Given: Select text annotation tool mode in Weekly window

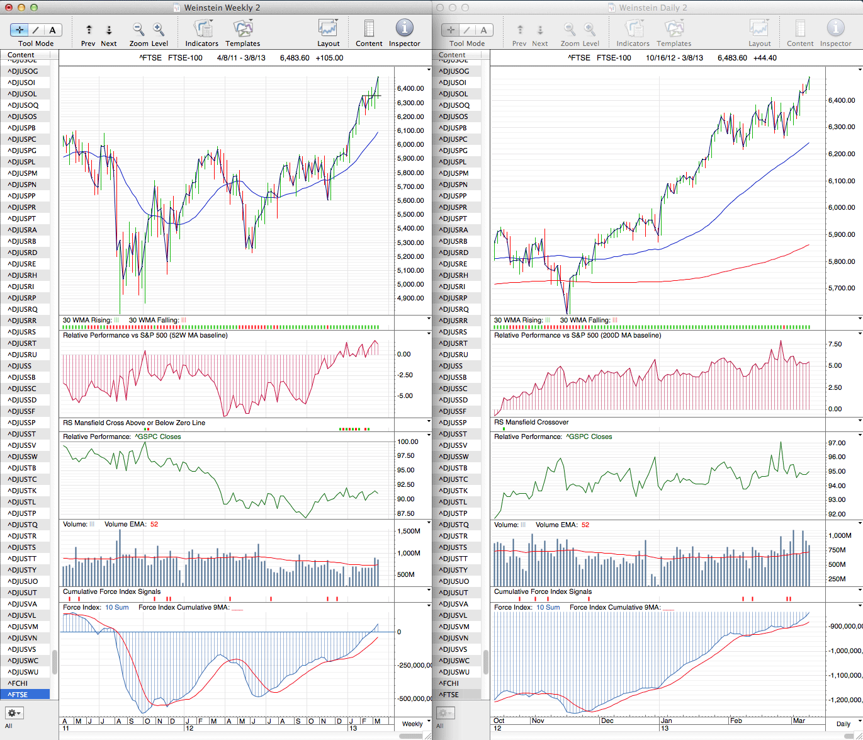Looking at the screenshot, I should (x=52, y=30).
